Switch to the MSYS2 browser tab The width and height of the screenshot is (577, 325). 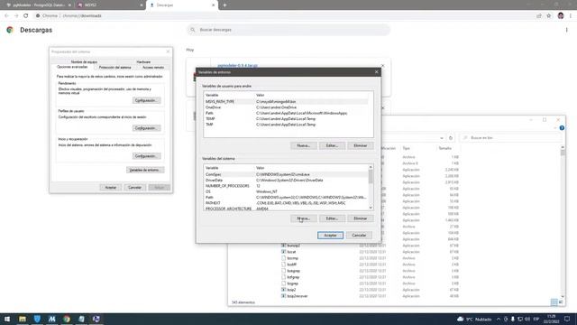[x=110, y=5]
